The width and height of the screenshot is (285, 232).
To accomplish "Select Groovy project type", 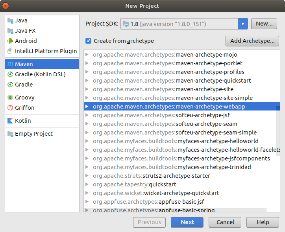I will tap(42, 98).
